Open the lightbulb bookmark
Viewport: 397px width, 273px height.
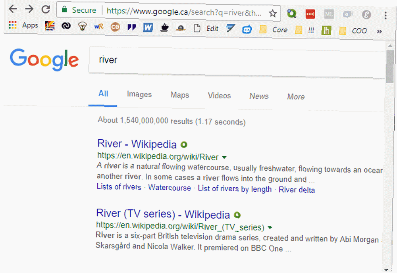[x=82, y=26]
